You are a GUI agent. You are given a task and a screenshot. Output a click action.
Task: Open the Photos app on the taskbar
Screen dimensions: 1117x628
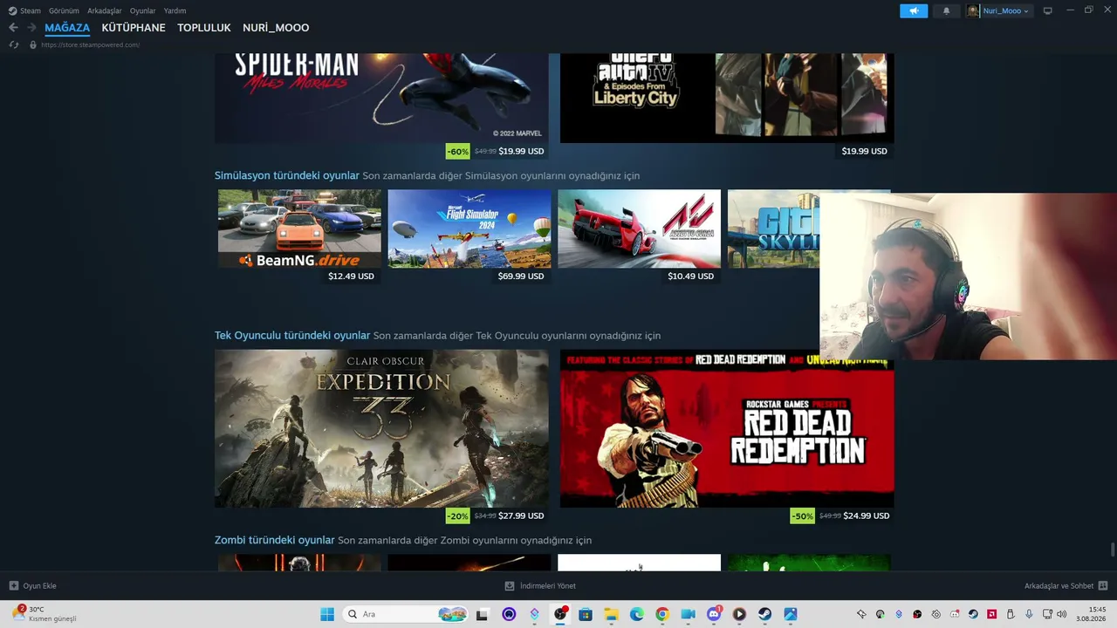791,614
